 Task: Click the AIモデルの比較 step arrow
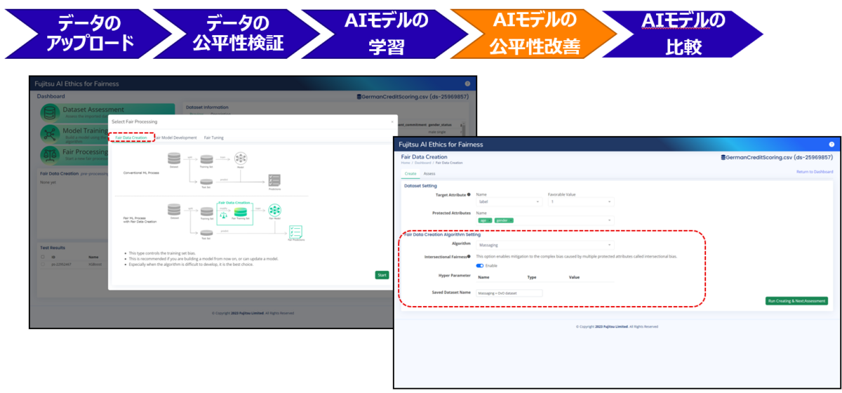[x=683, y=33]
